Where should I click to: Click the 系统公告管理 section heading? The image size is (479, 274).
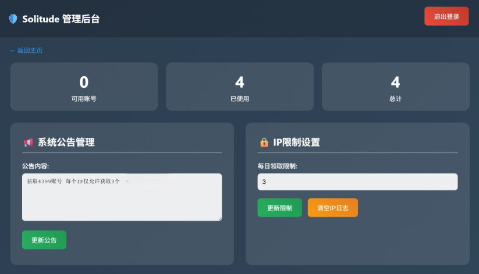(66, 142)
